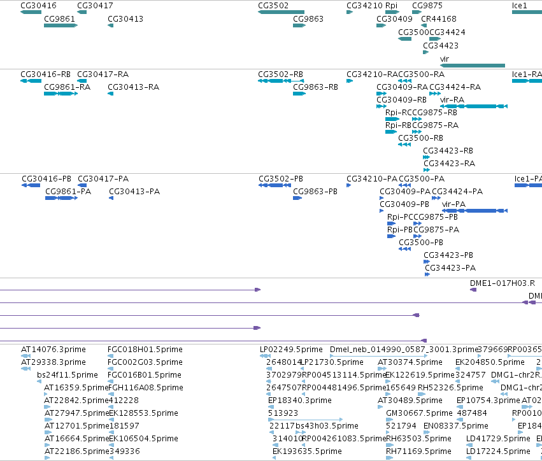The image size is (542, 461).
Task: Select transcript CG3500-RB
Action: (420, 138)
